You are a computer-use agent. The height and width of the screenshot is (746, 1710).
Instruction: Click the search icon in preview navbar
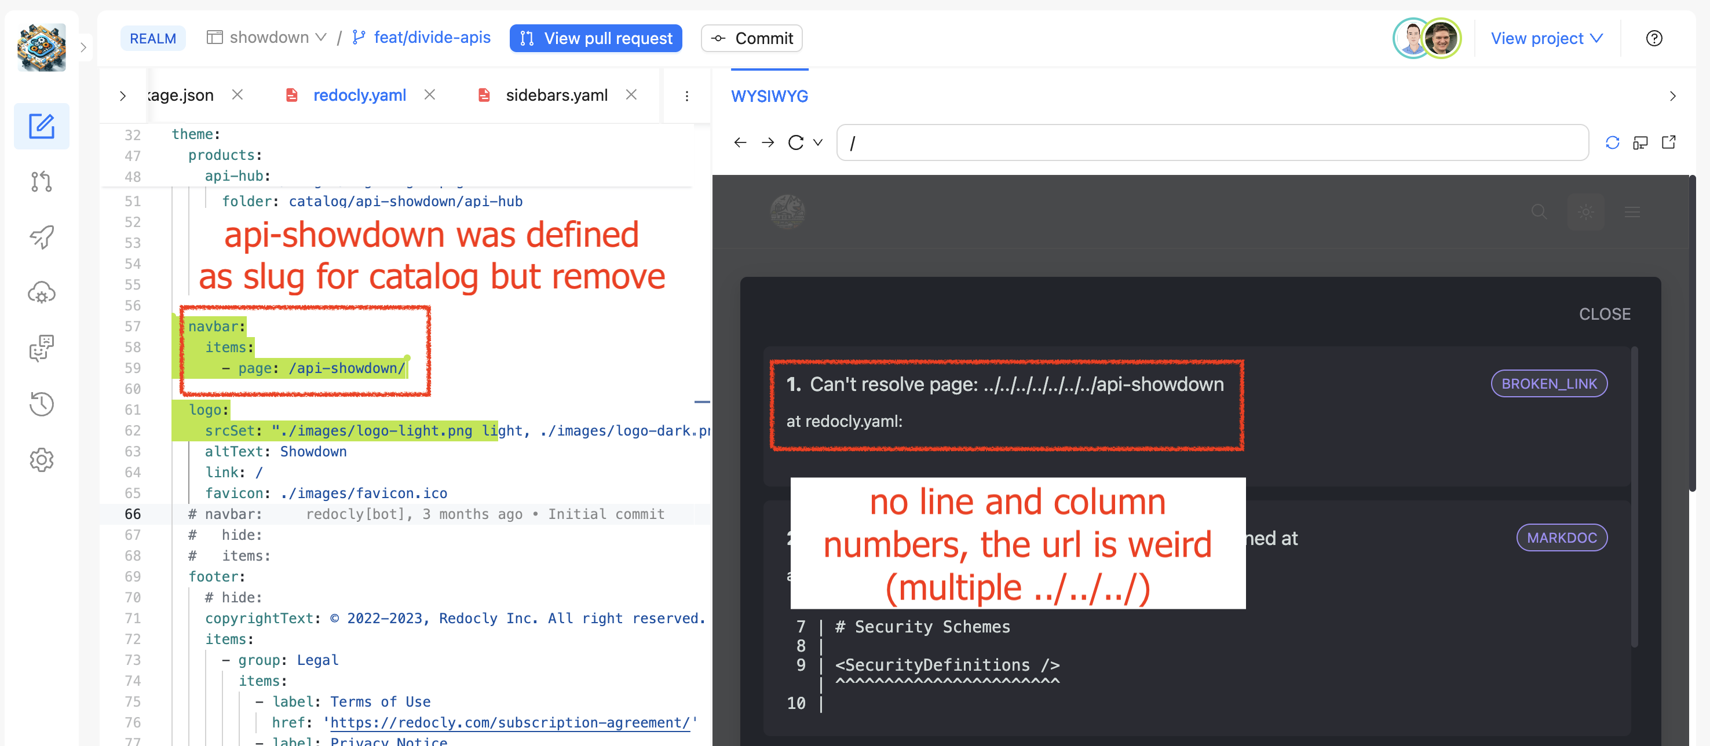point(1539,212)
